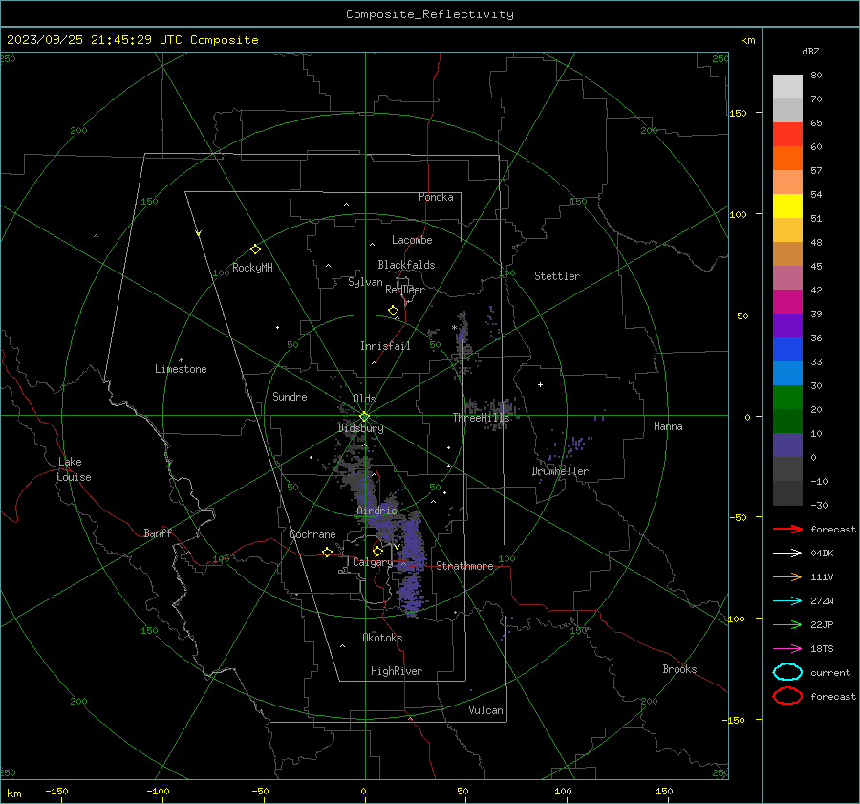Click the Ponoka label
The image size is (860, 804).
pyautogui.click(x=436, y=197)
